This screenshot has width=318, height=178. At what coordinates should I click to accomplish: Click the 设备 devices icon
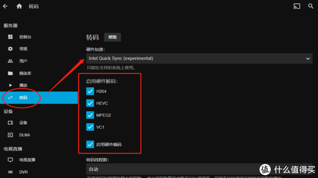(x=10, y=123)
